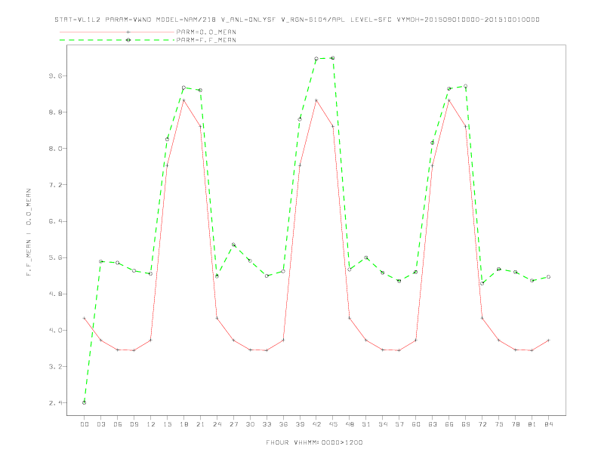Click the x-axis hour label 15
This screenshot has height=462, width=598.
[x=167, y=424]
